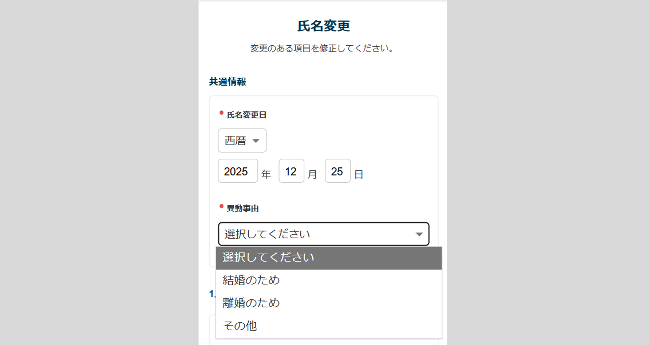Click the 共通情報 section heading
Screen dimensions: 649x345
click(x=227, y=82)
